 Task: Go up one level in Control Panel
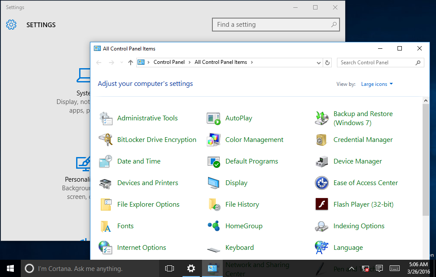pos(131,63)
